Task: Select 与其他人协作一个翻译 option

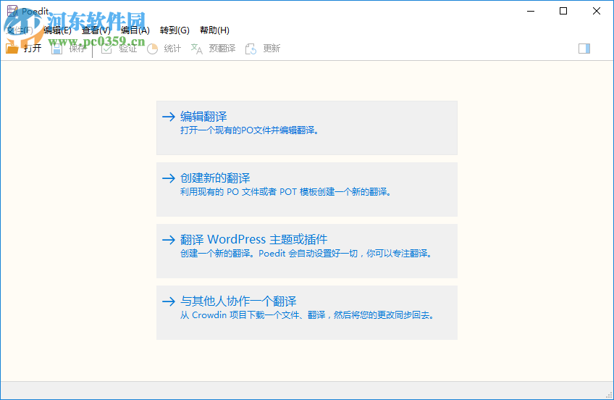Action: [x=307, y=312]
